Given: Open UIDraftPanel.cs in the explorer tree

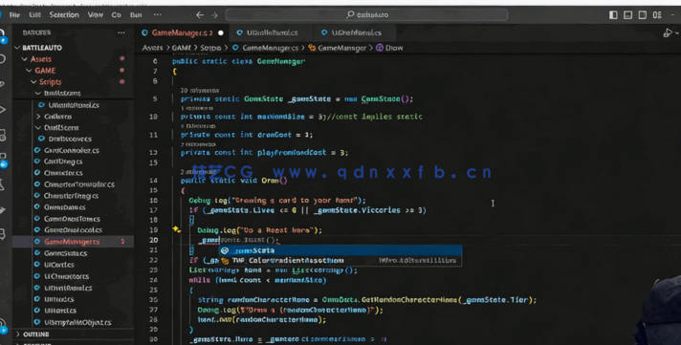Looking at the screenshot, I should pos(68,288).
